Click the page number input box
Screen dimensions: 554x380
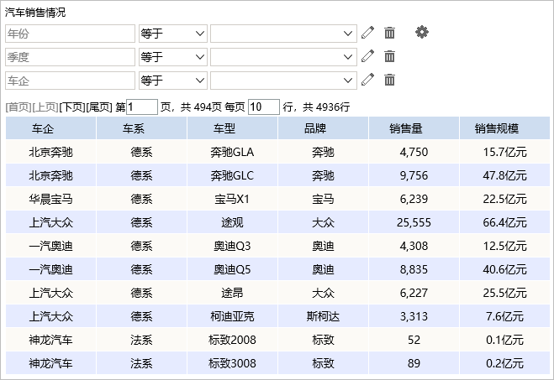tap(142, 107)
